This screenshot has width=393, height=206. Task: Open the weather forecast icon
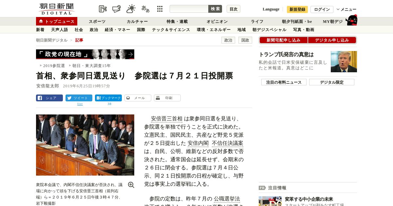pos(131,9)
